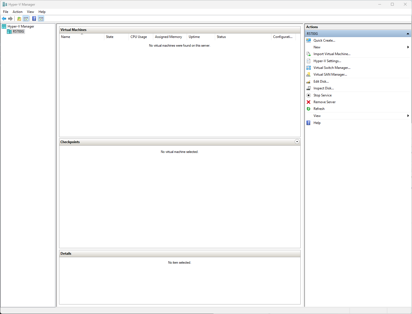Click the Hyper-V Manager title bar icon
Viewport: 412px width, 314px height.
(5, 4)
